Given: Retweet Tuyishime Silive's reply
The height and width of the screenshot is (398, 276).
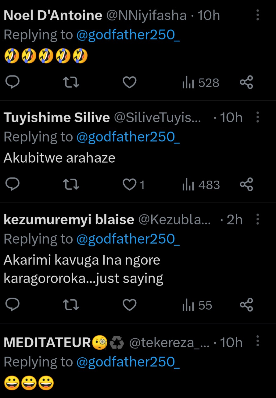Looking at the screenshot, I should 71,185.
